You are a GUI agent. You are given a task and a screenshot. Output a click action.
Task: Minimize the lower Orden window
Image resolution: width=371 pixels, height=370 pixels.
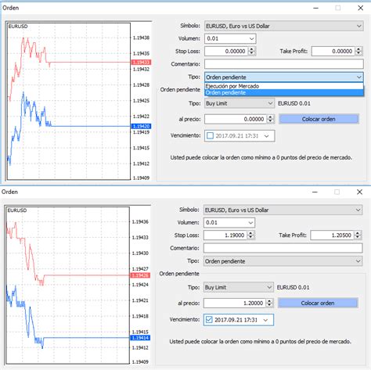(315, 192)
